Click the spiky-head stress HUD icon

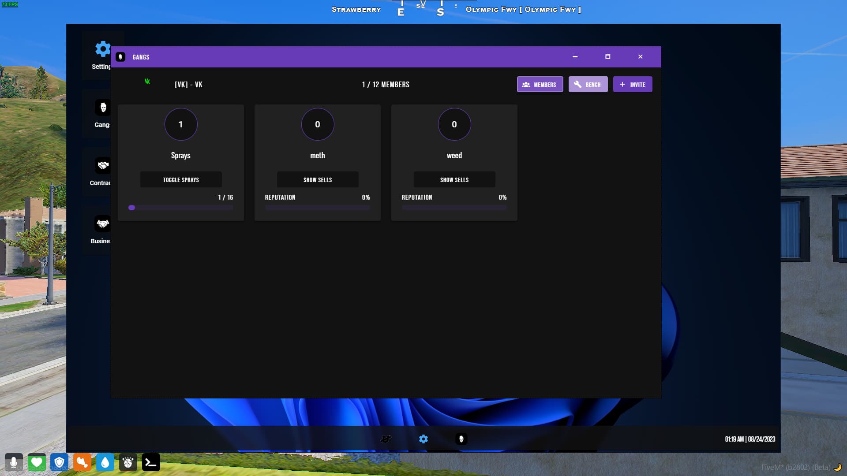coord(128,462)
